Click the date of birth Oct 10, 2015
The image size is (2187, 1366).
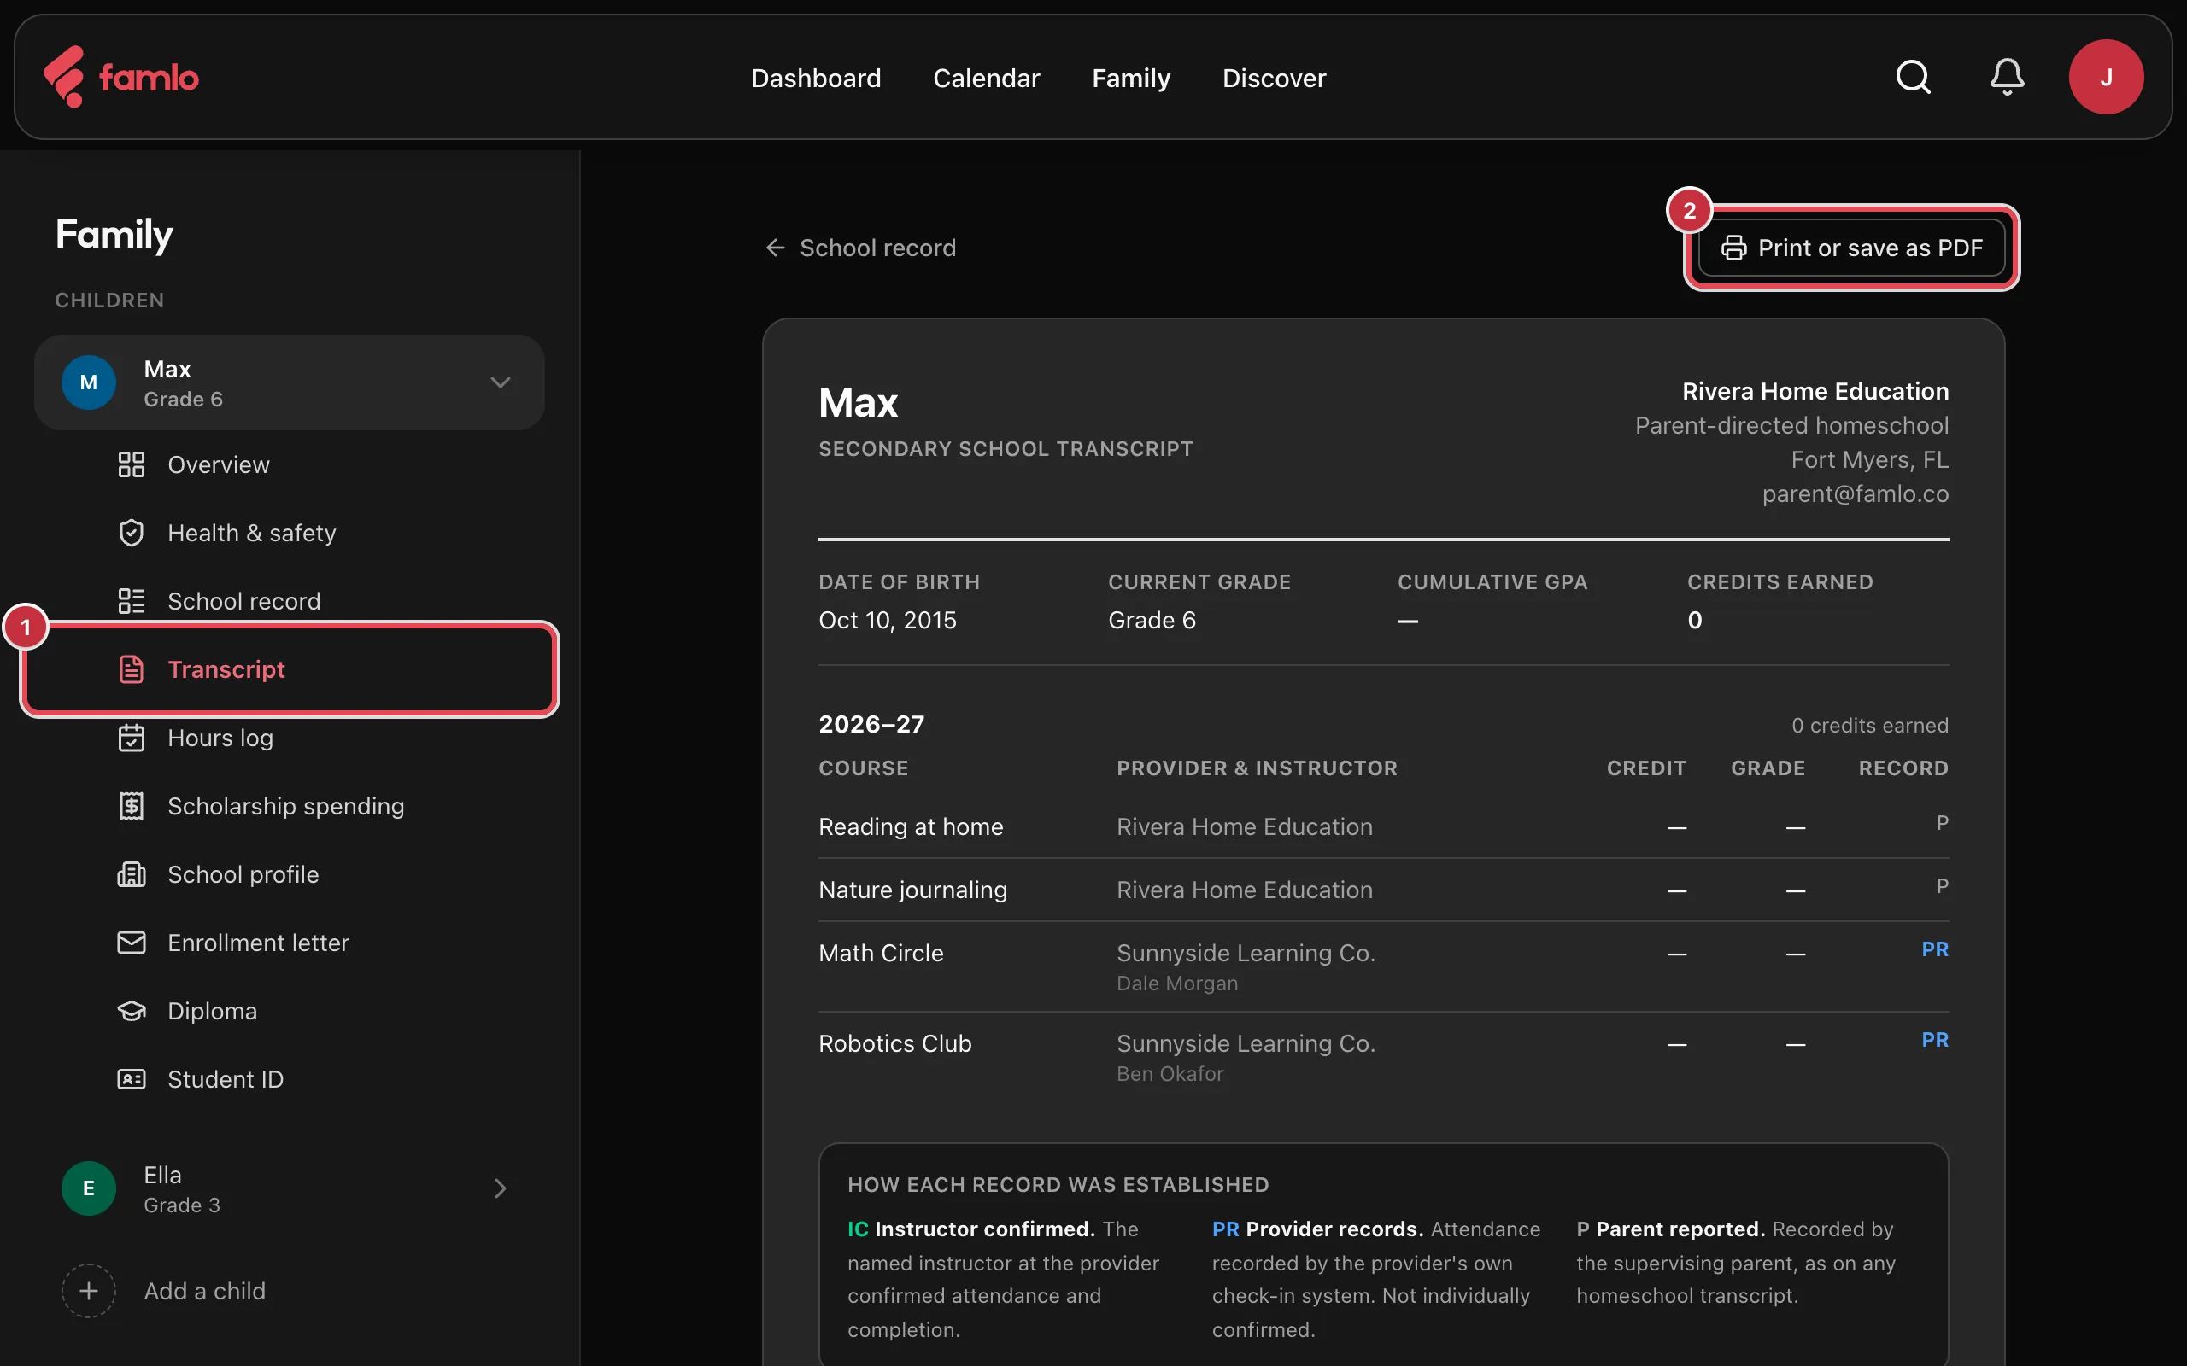click(887, 620)
